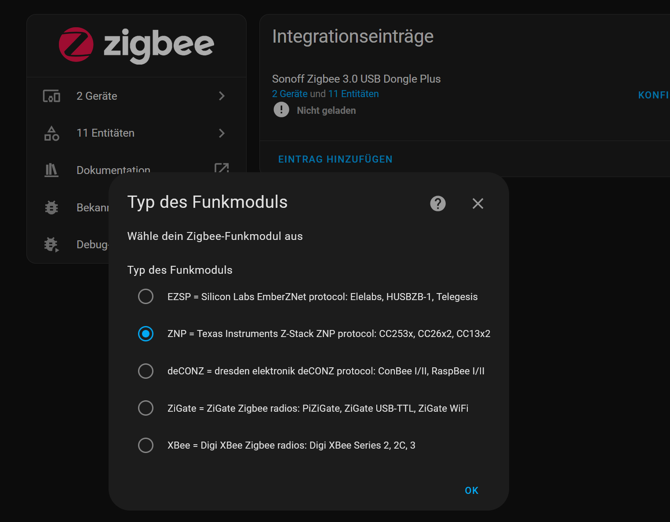Choose deCONZ dresden elektronik radio option

[x=146, y=371]
